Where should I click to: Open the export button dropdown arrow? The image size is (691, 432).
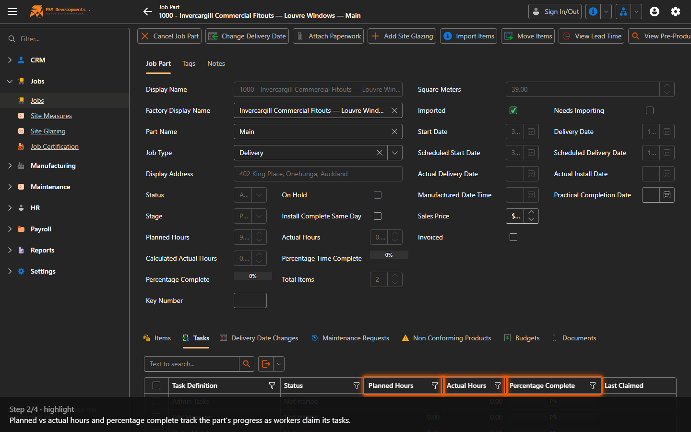tap(279, 364)
